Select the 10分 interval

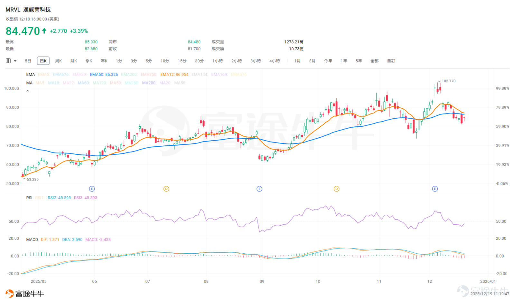pos(165,61)
